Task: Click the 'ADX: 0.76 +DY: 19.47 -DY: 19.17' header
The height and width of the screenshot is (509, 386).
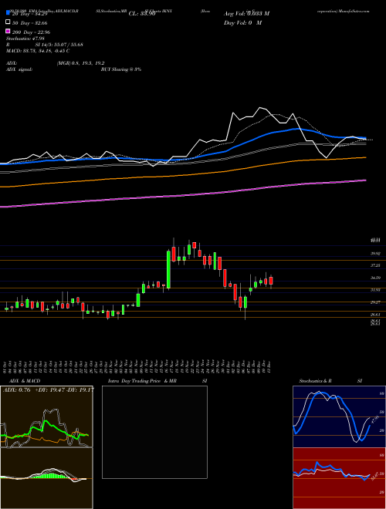Action: [49, 389]
